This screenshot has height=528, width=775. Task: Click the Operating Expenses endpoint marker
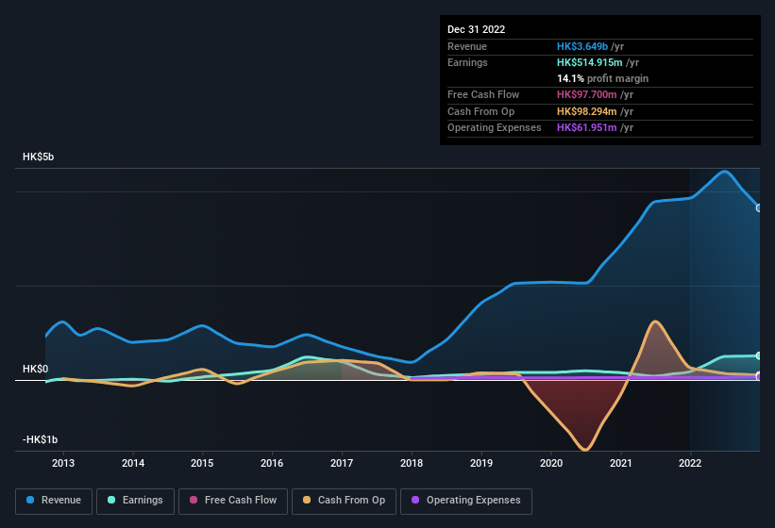pyautogui.click(x=759, y=376)
